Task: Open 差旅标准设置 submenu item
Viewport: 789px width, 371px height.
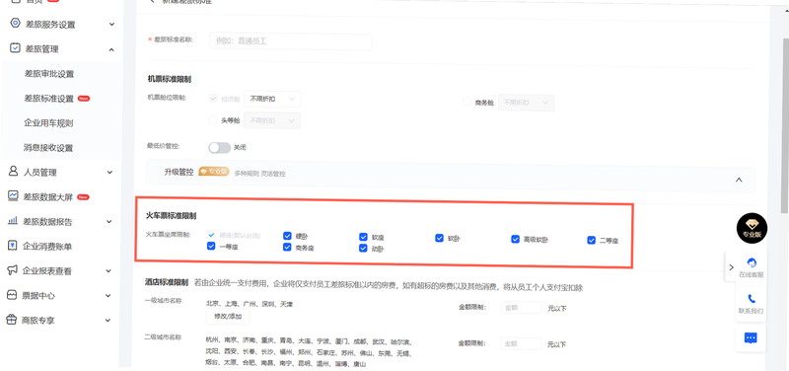Action: [x=48, y=98]
